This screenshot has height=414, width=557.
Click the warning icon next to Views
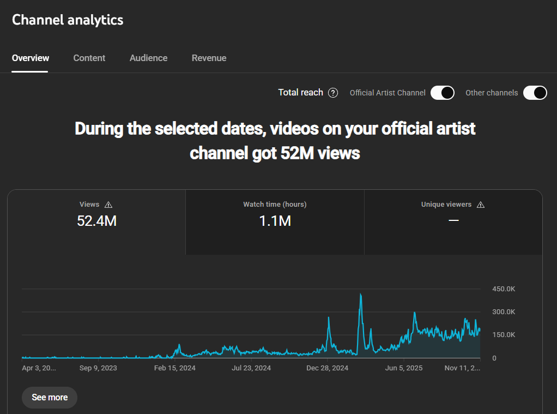coord(108,205)
